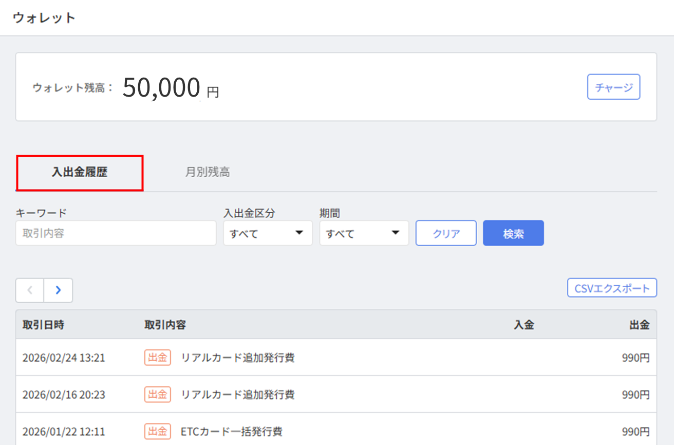
Task: Select the ETCカード一括発行費 transaction text
Action: point(231,431)
